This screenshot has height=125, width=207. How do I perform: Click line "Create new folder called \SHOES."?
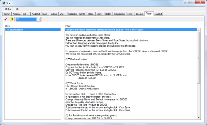(x=82, y=65)
